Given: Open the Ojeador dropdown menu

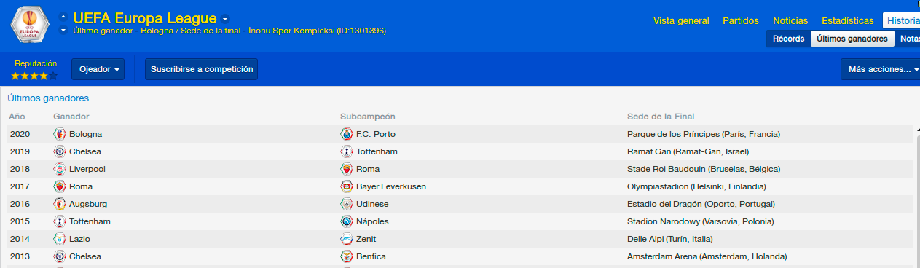Looking at the screenshot, I should tap(98, 69).
